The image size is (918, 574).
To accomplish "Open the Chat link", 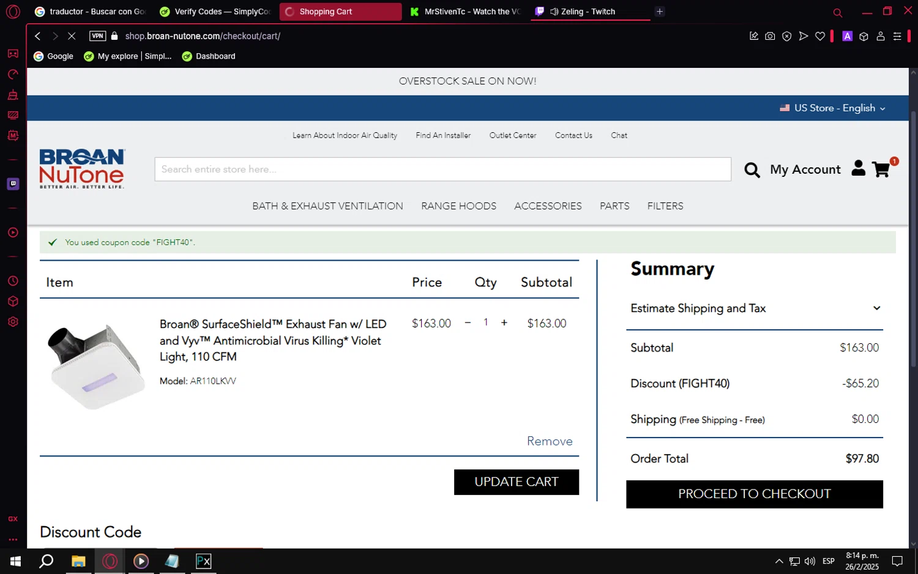I will coord(619,135).
